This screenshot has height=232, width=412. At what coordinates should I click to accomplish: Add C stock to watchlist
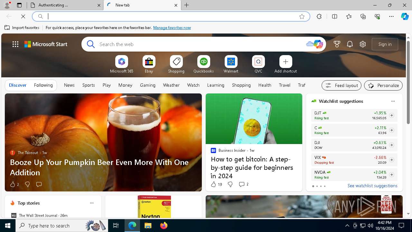pyautogui.click(x=391, y=130)
